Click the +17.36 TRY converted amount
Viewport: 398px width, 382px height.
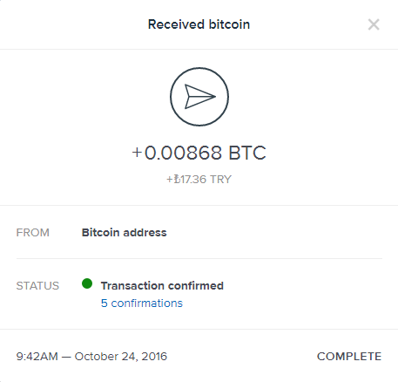(199, 180)
